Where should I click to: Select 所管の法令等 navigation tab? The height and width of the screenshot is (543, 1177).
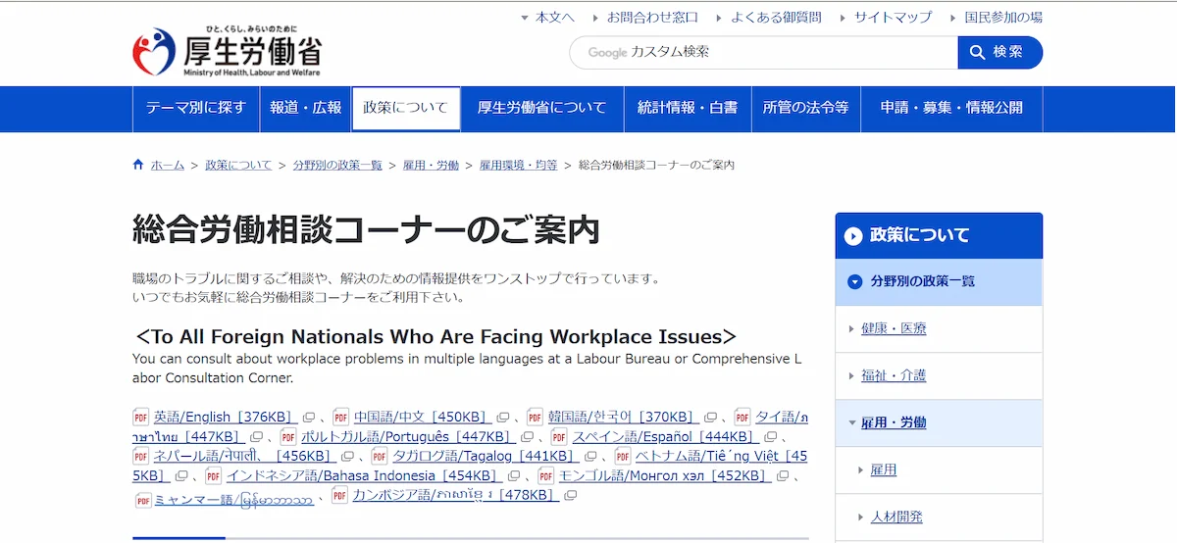tap(806, 108)
